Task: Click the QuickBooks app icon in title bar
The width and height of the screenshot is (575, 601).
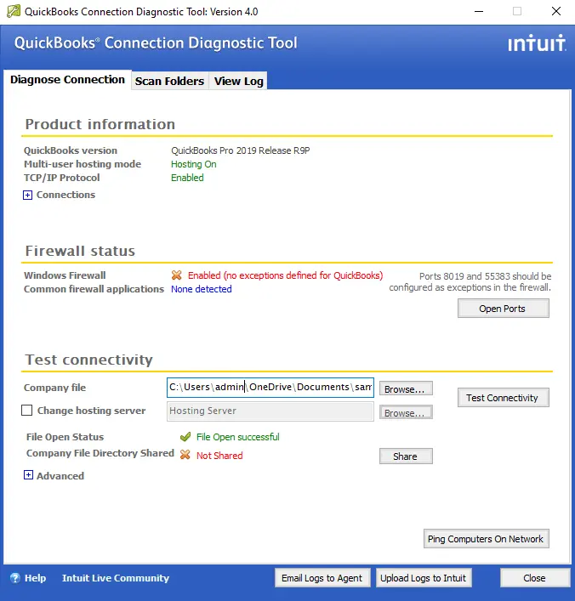Action: [14, 11]
